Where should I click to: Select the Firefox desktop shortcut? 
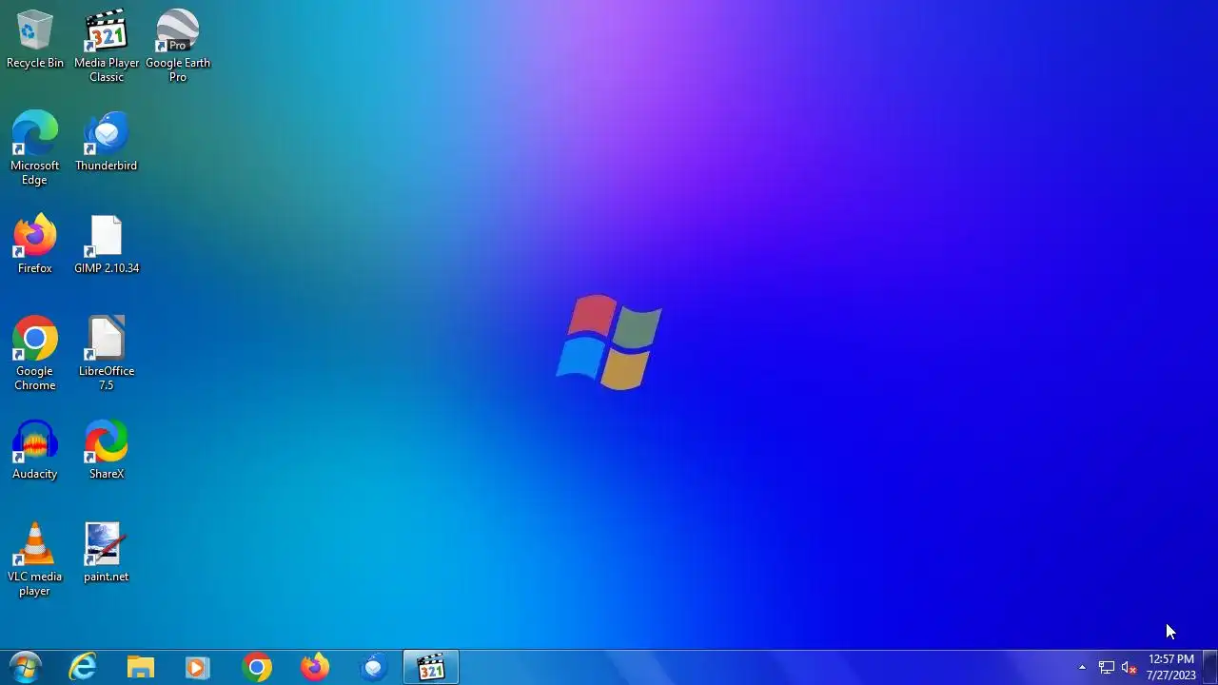[35, 245]
